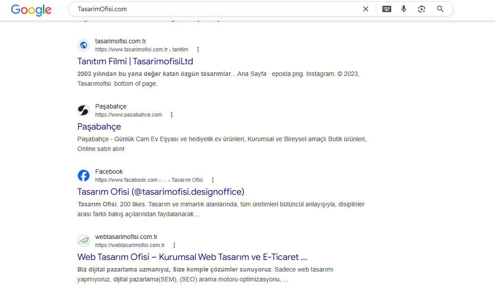
Task: Click the site name 'webtasarimofisi.com.tr'
Action: 126,237
